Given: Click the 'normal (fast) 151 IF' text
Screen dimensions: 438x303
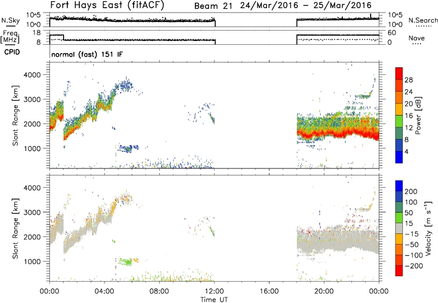Looking at the screenshot, I should (x=87, y=54).
